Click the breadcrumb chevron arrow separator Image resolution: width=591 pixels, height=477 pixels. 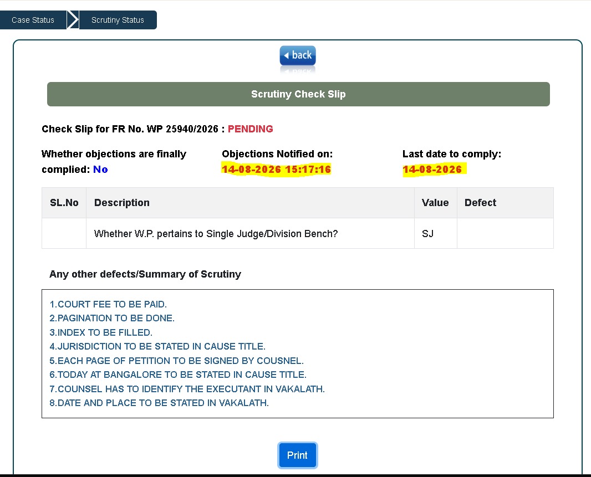tap(73, 20)
